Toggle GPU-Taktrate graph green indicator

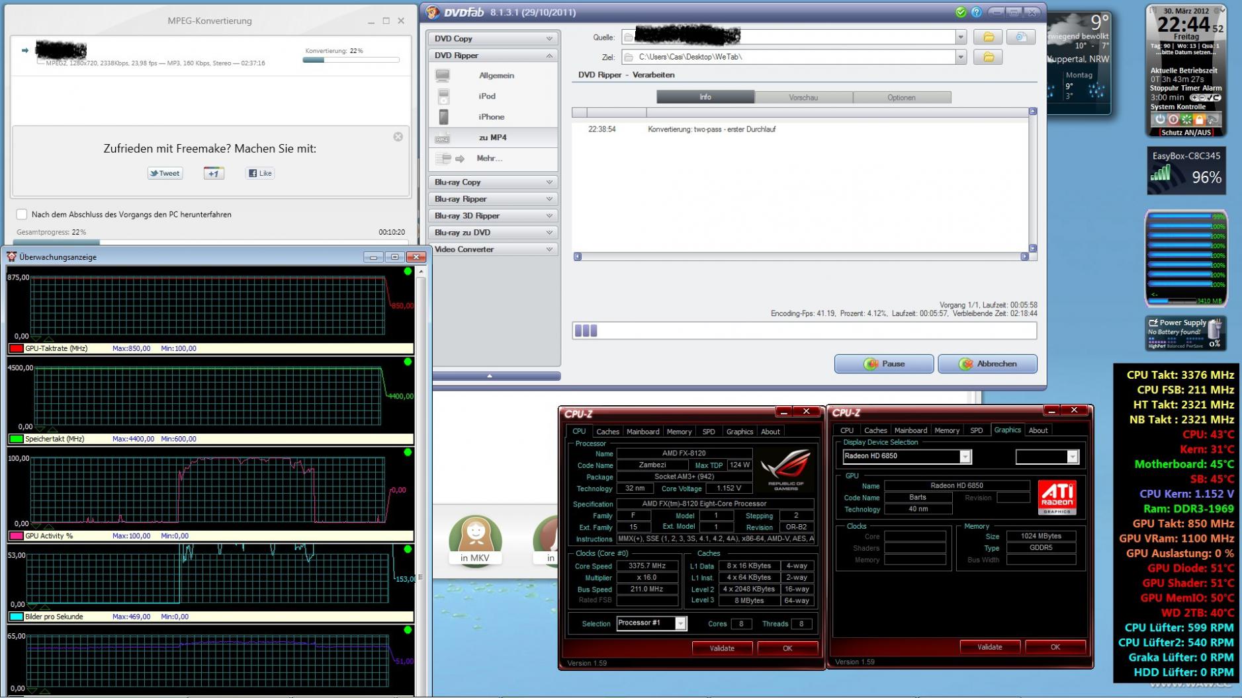(x=408, y=271)
